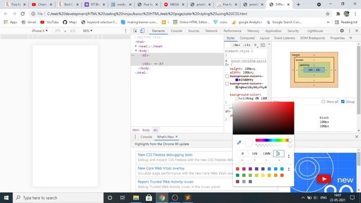Open New Core Web Vitals overlay link
This screenshot has height=203, width=361.
[x=161, y=168]
